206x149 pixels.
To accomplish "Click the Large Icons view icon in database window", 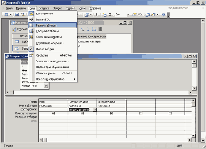I will coord(82,29).
